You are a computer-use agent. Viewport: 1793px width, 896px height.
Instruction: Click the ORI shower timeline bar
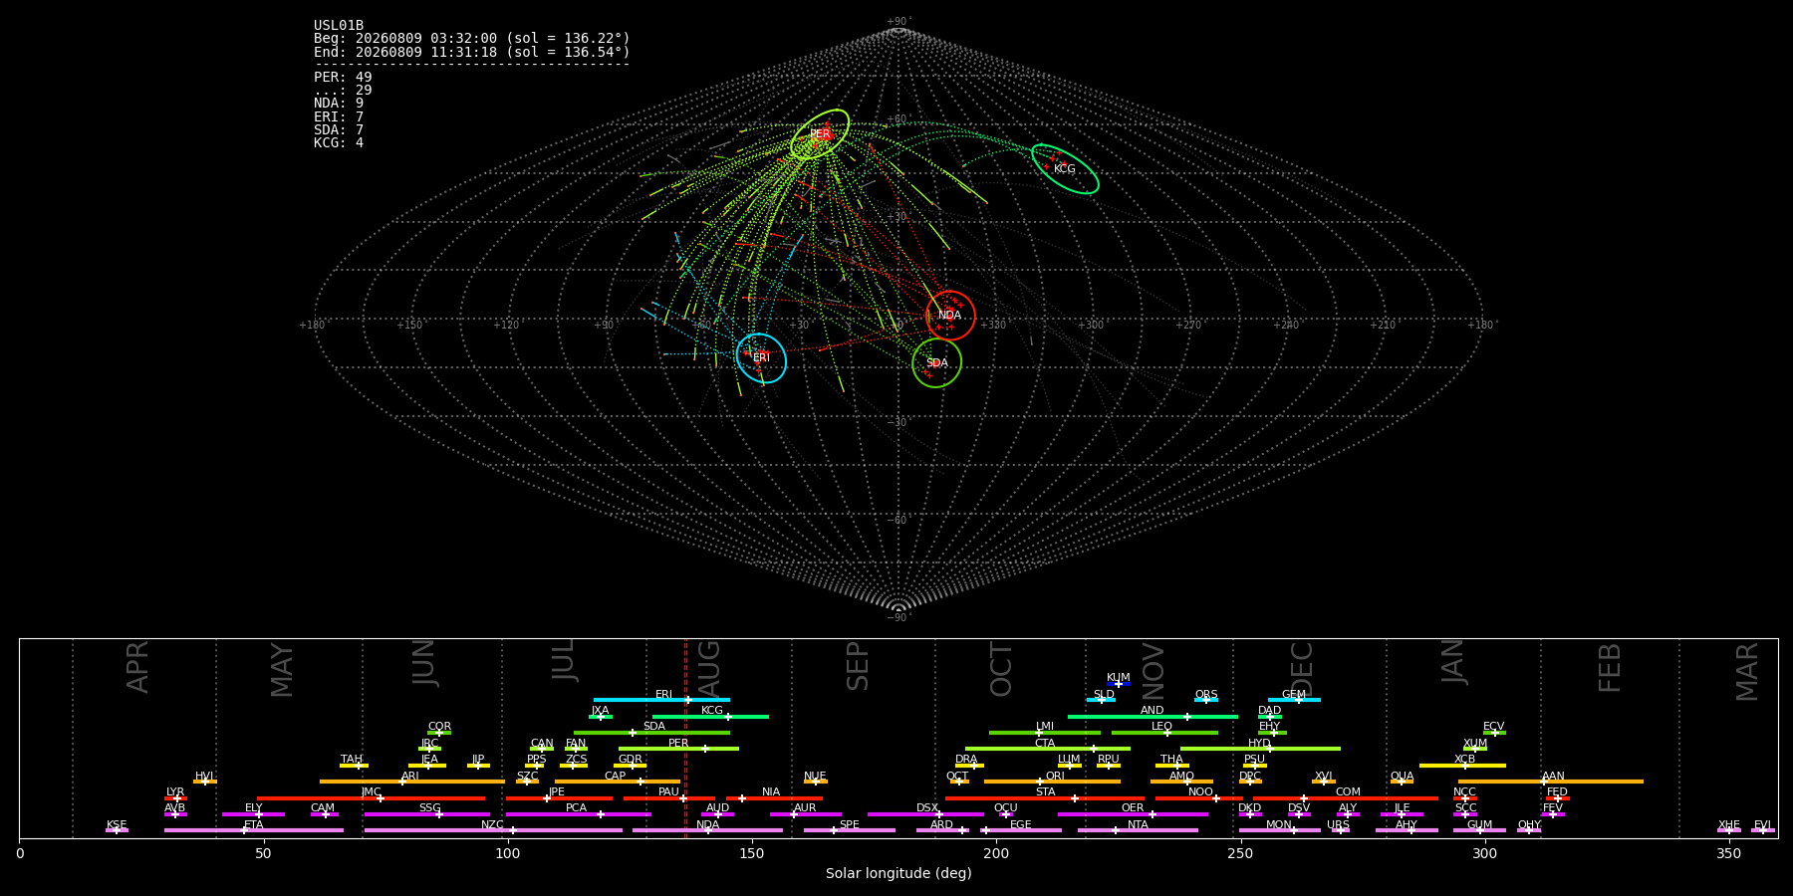tap(1052, 782)
